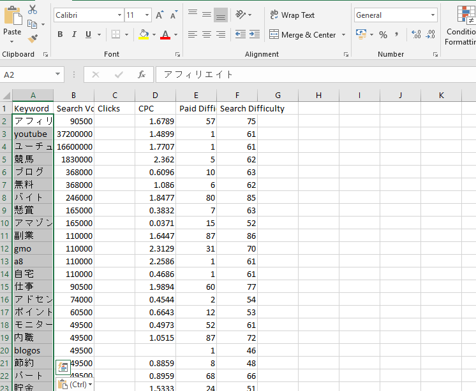Click the CPC value 2.3129
This screenshot has width=476, height=391.
tap(155, 248)
